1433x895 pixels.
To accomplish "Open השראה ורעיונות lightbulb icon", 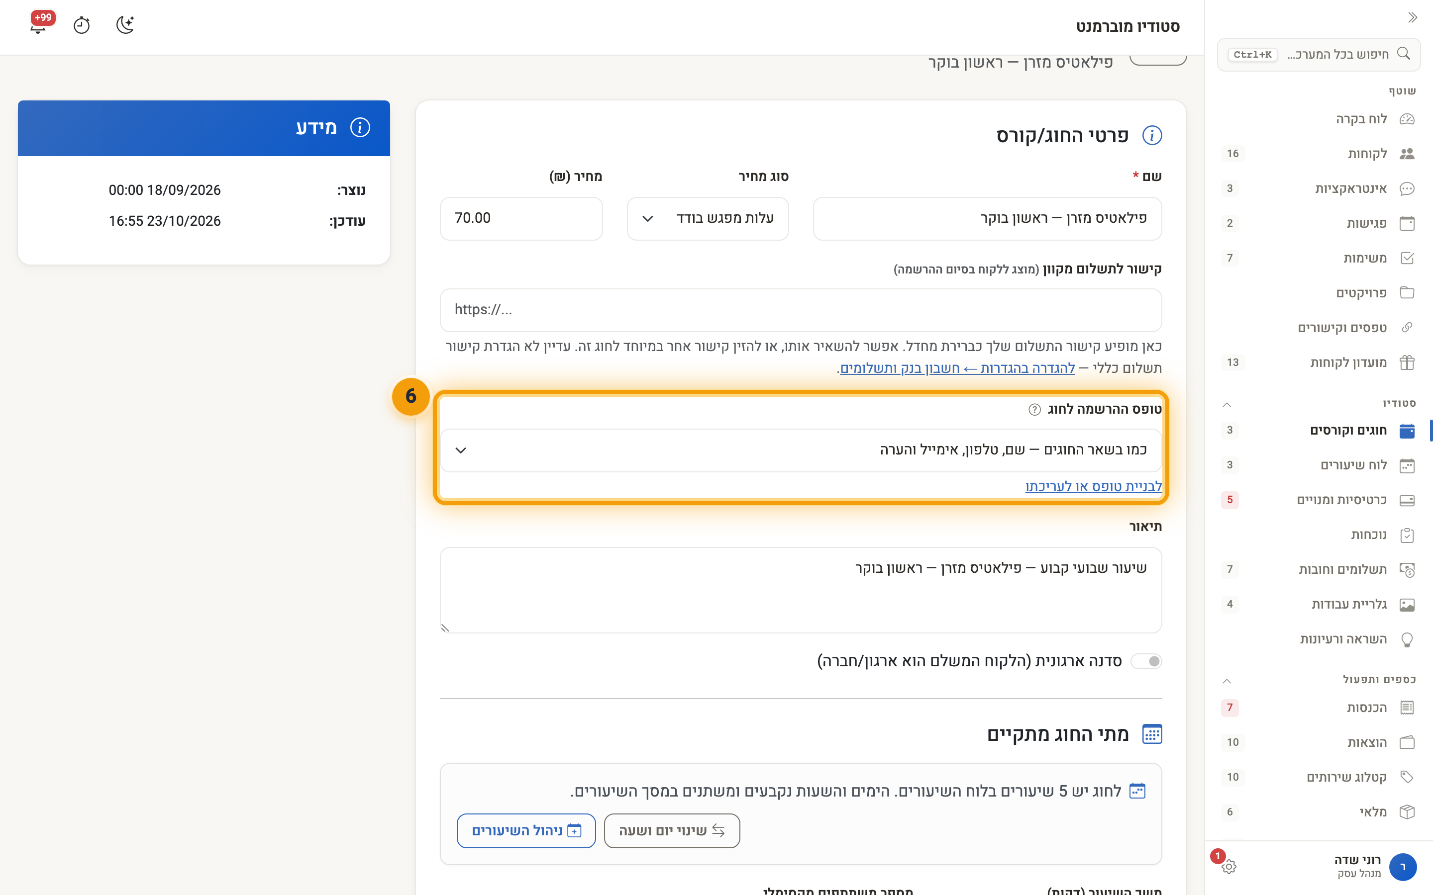I will (x=1407, y=639).
